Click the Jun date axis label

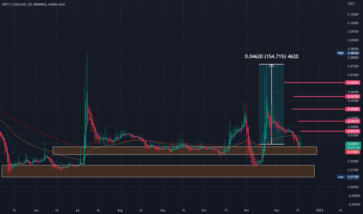point(36,210)
